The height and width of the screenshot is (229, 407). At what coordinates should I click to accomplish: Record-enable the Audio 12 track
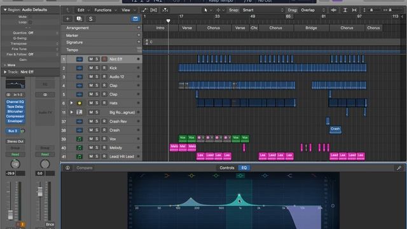(104, 76)
